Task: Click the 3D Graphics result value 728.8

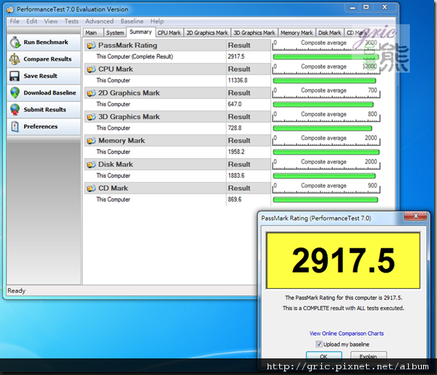Action: pos(234,128)
